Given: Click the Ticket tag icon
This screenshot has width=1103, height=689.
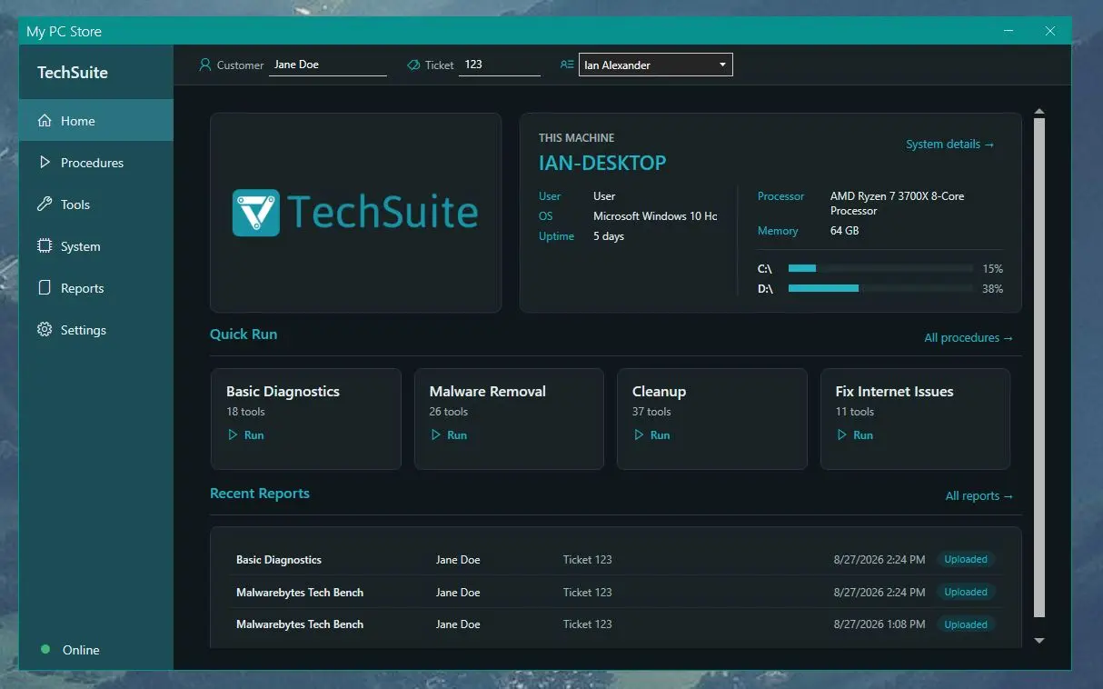Looking at the screenshot, I should (x=413, y=65).
